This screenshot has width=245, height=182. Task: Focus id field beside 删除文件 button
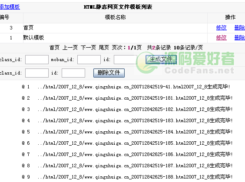[73, 73]
